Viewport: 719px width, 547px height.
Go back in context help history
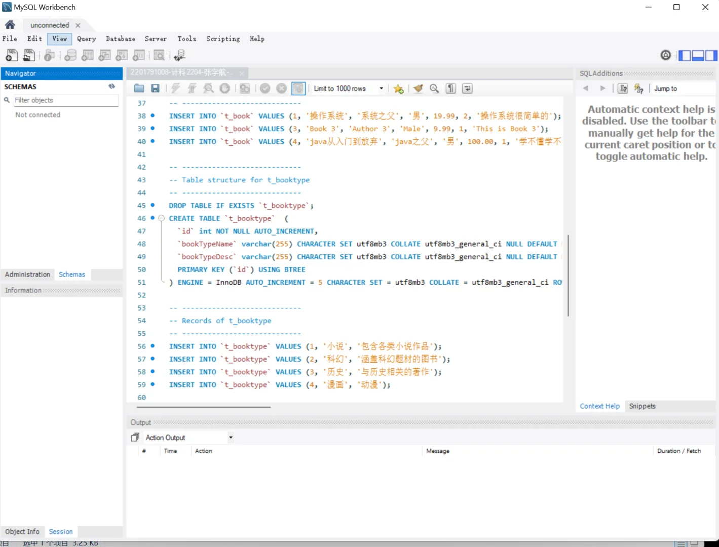[x=586, y=89]
